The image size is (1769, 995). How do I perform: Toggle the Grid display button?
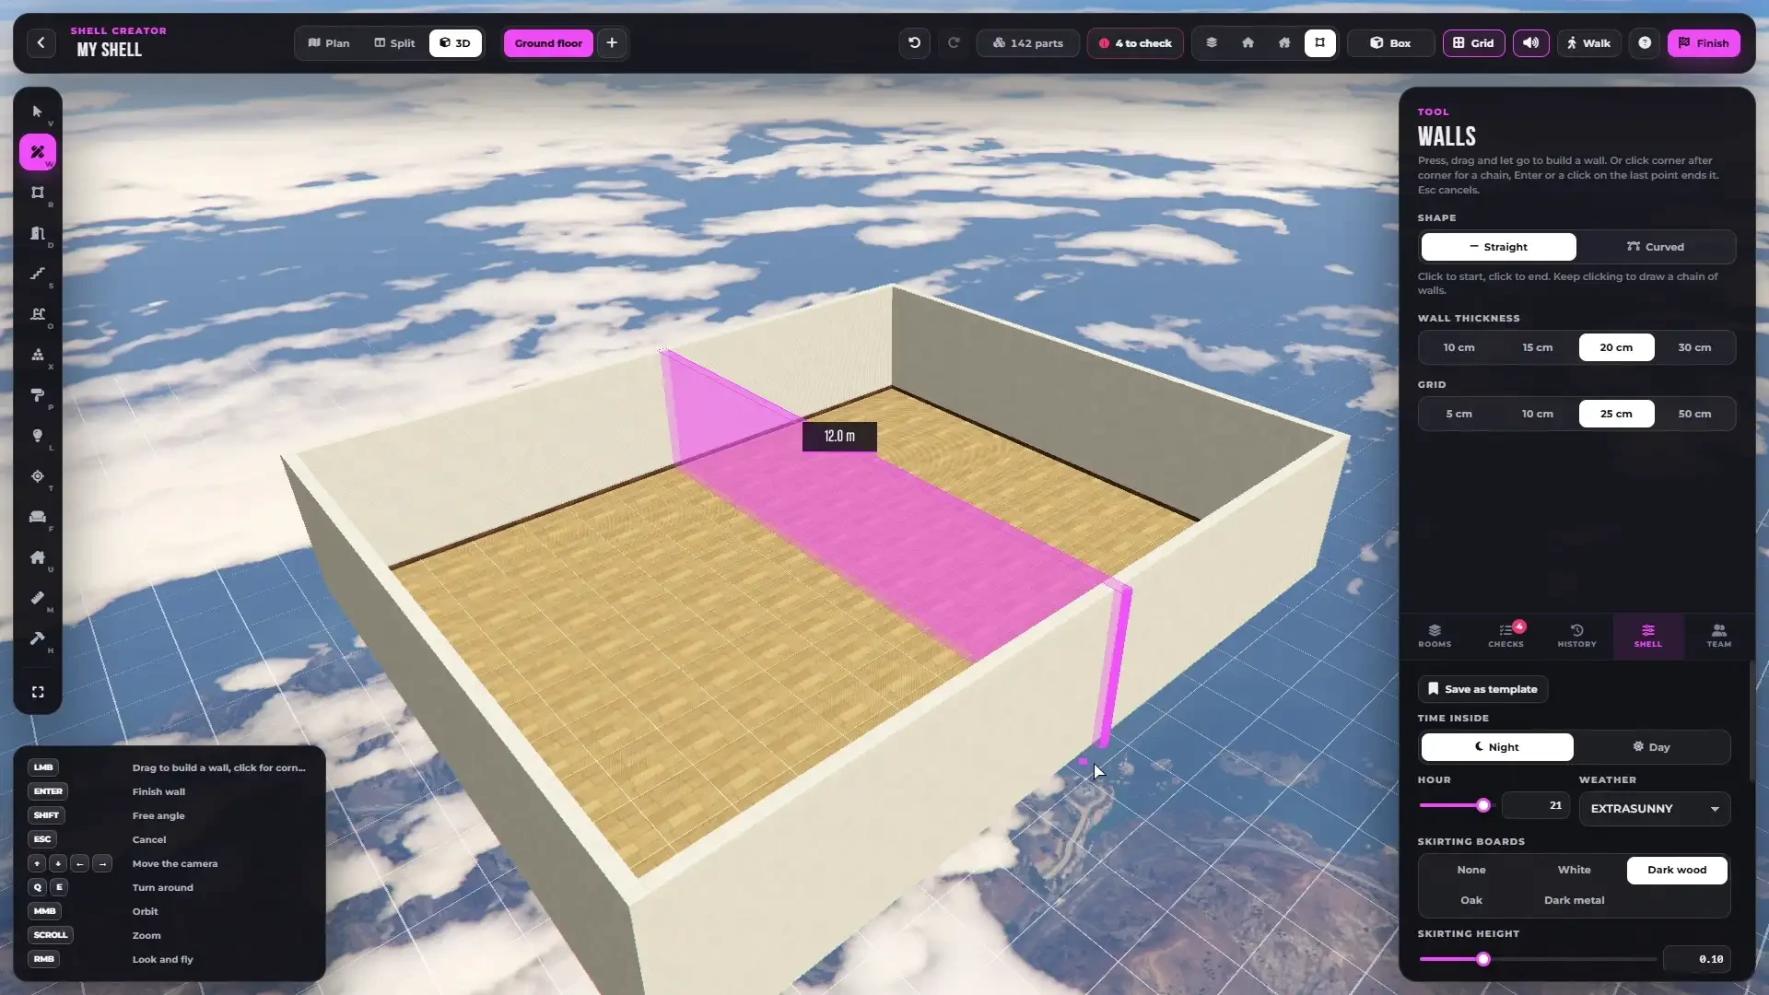click(x=1473, y=43)
